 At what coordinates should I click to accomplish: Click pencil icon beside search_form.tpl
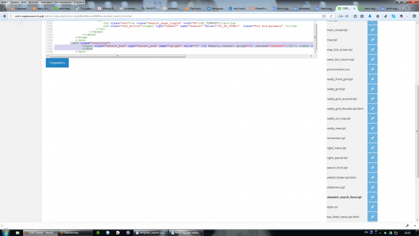coord(372,168)
